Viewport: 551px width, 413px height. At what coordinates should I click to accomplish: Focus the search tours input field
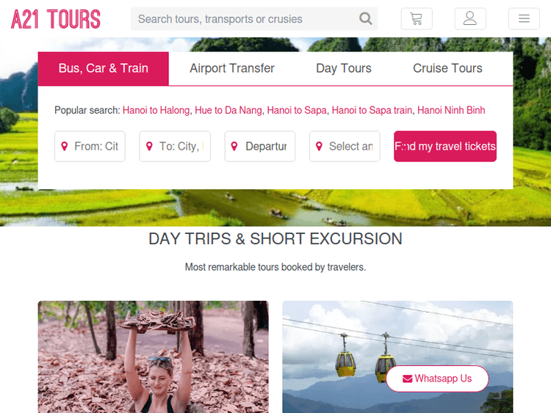point(246,18)
